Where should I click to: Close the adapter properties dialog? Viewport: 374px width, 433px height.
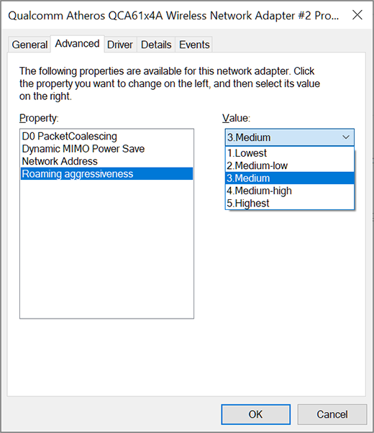tap(357, 15)
